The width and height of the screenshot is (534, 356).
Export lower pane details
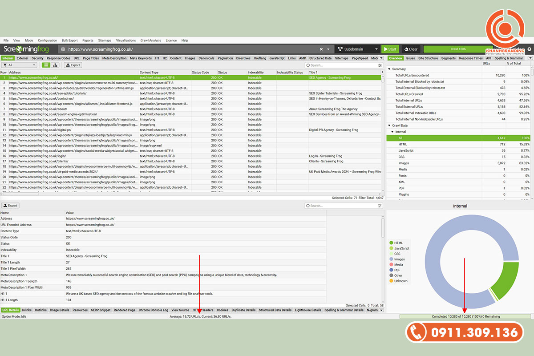coord(10,206)
